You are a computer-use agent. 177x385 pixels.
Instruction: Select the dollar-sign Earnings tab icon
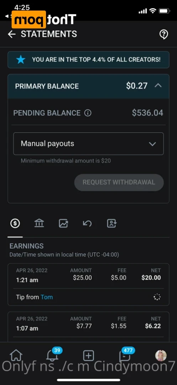(15, 223)
